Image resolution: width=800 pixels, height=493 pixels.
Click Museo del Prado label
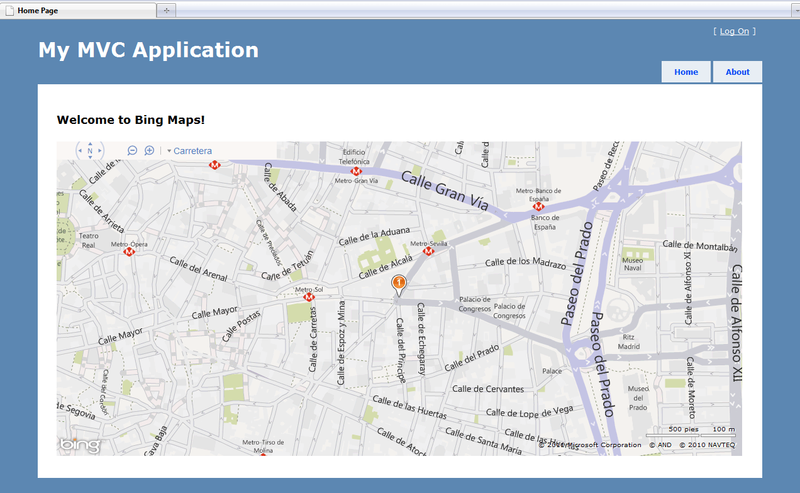tap(638, 398)
